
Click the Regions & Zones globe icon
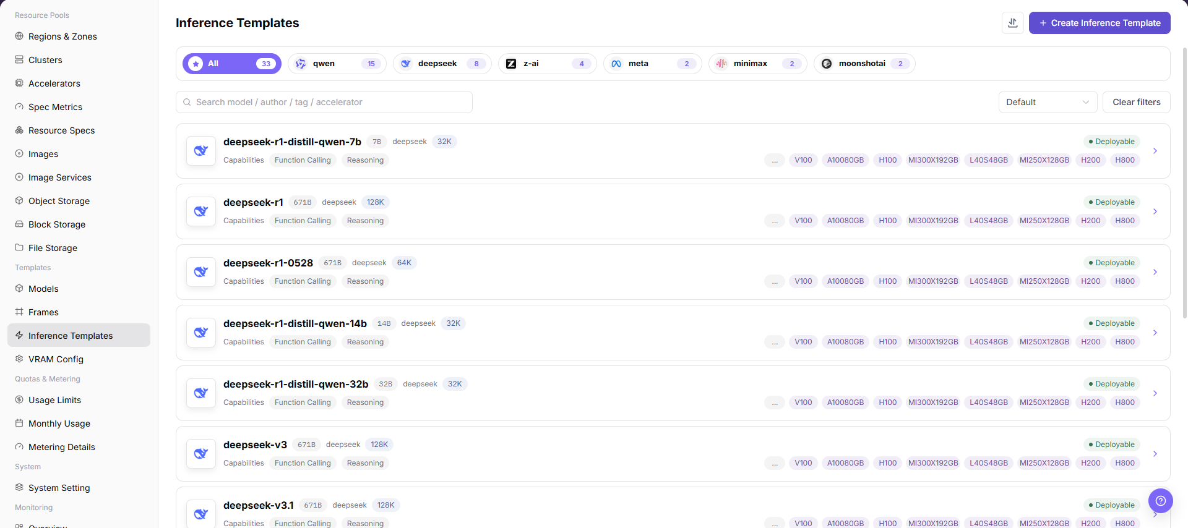point(19,36)
